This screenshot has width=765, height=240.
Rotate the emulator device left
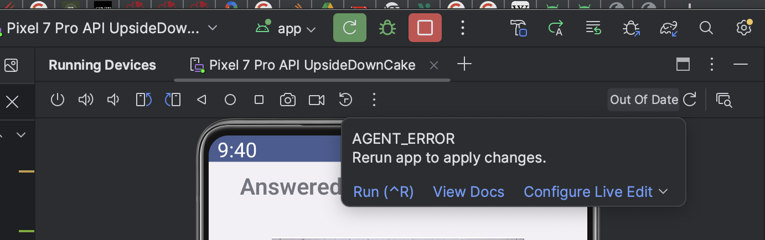144,100
